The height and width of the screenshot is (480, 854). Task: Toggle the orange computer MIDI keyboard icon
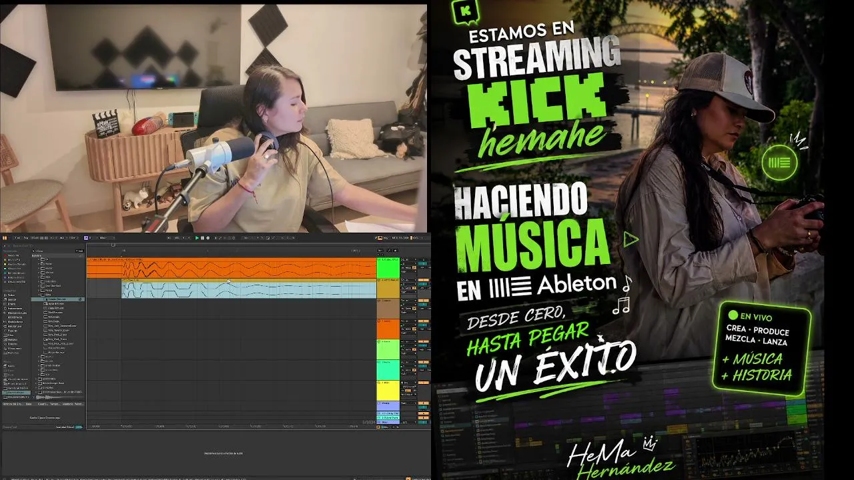coord(380,238)
